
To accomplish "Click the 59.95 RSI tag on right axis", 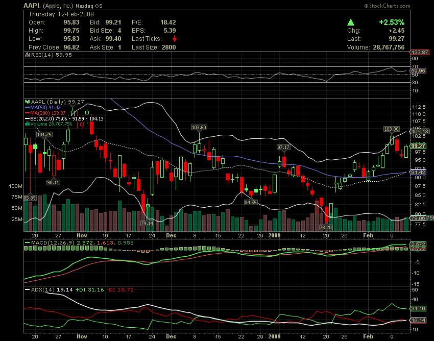I will click(x=418, y=71).
